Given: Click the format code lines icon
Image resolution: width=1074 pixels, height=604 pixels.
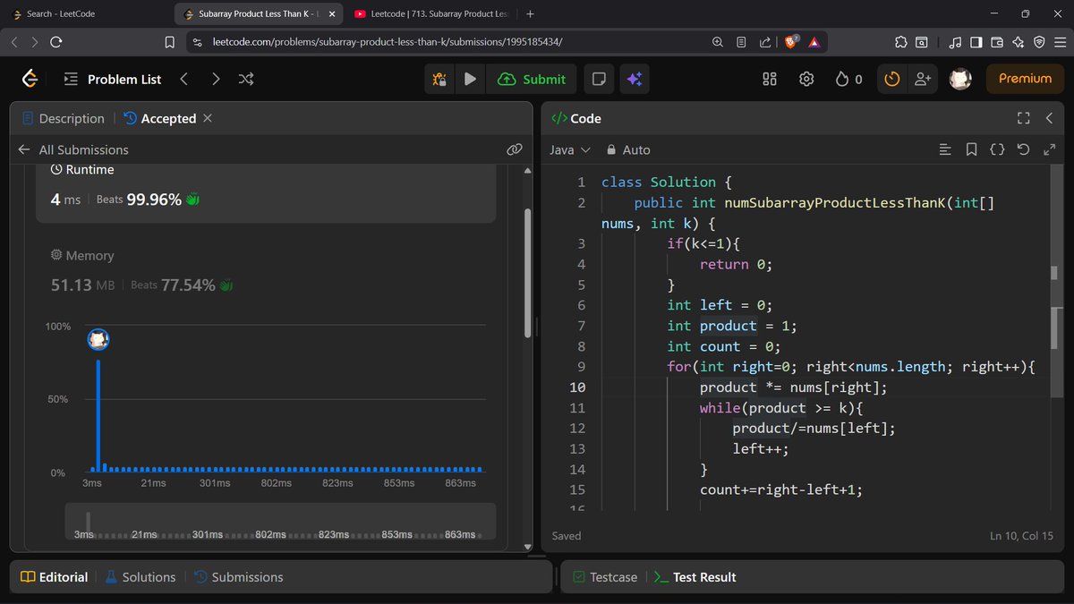Looking at the screenshot, I should [x=945, y=149].
